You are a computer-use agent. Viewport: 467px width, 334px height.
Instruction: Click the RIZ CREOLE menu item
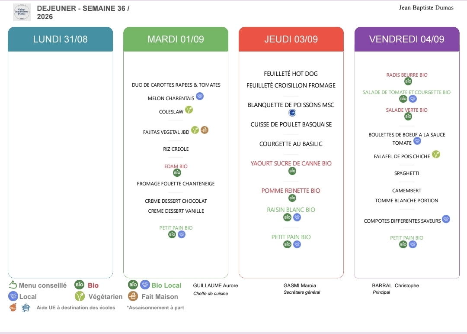click(176, 149)
